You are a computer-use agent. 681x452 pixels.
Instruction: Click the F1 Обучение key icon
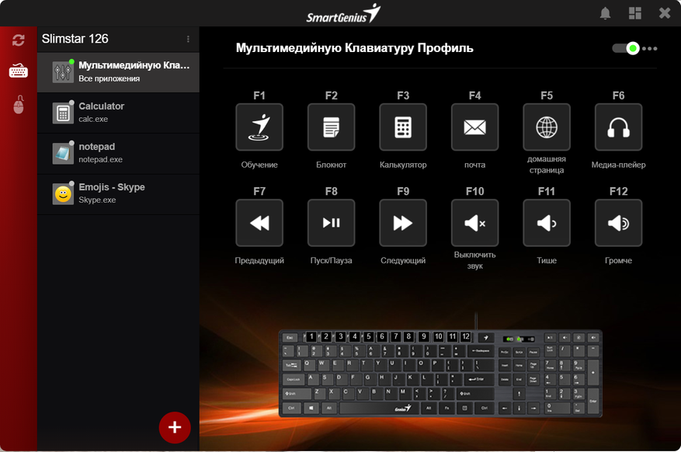(x=259, y=127)
